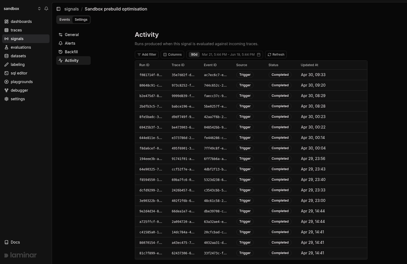Click the signals broadcast icon in sidebar
The height and width of the screenshot is (264, 407).
coord(6,39)
